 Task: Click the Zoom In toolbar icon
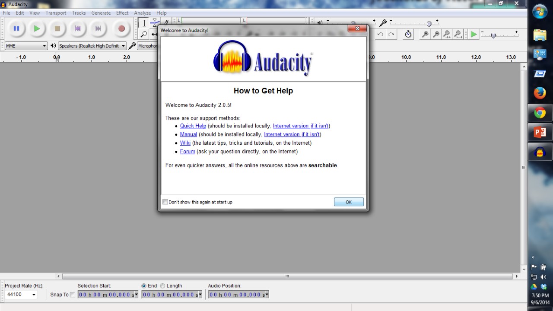coord(425,34)
